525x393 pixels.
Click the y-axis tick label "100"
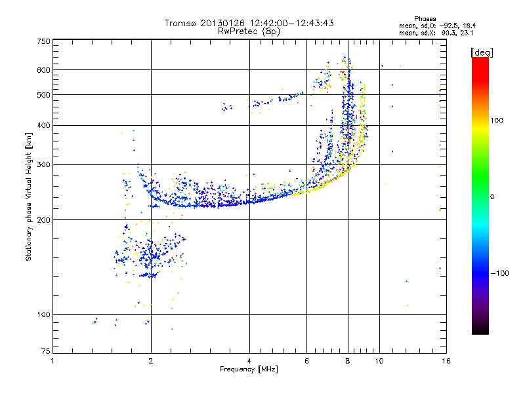(x=43, y=314)
